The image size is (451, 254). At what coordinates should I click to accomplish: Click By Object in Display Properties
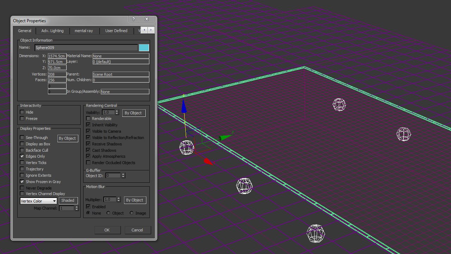pyautogui.click(x=67, y=138)
